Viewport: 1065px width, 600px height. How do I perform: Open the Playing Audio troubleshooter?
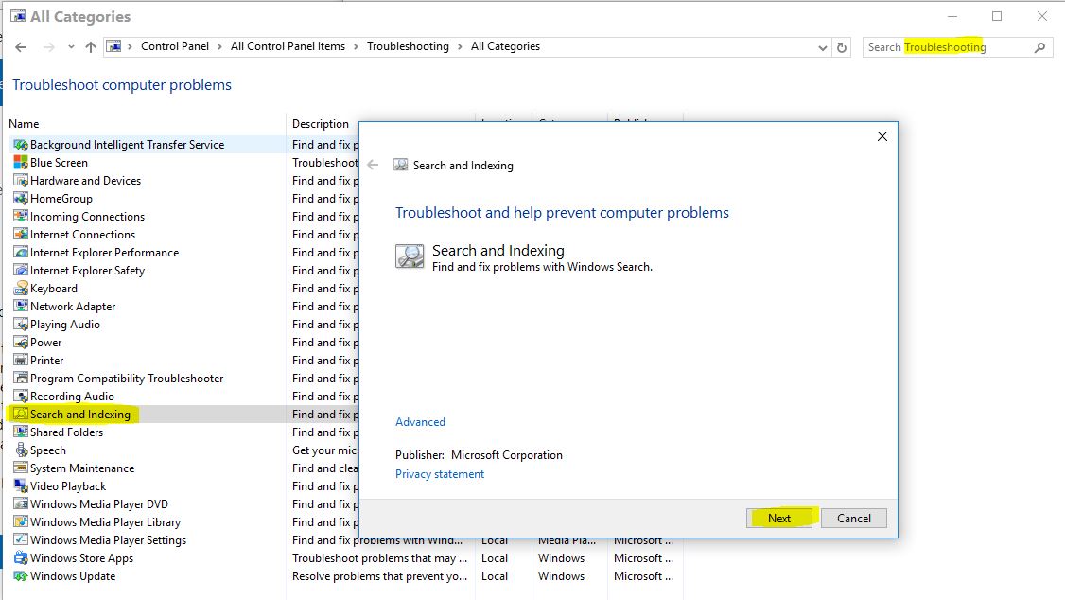click(62, 324)
